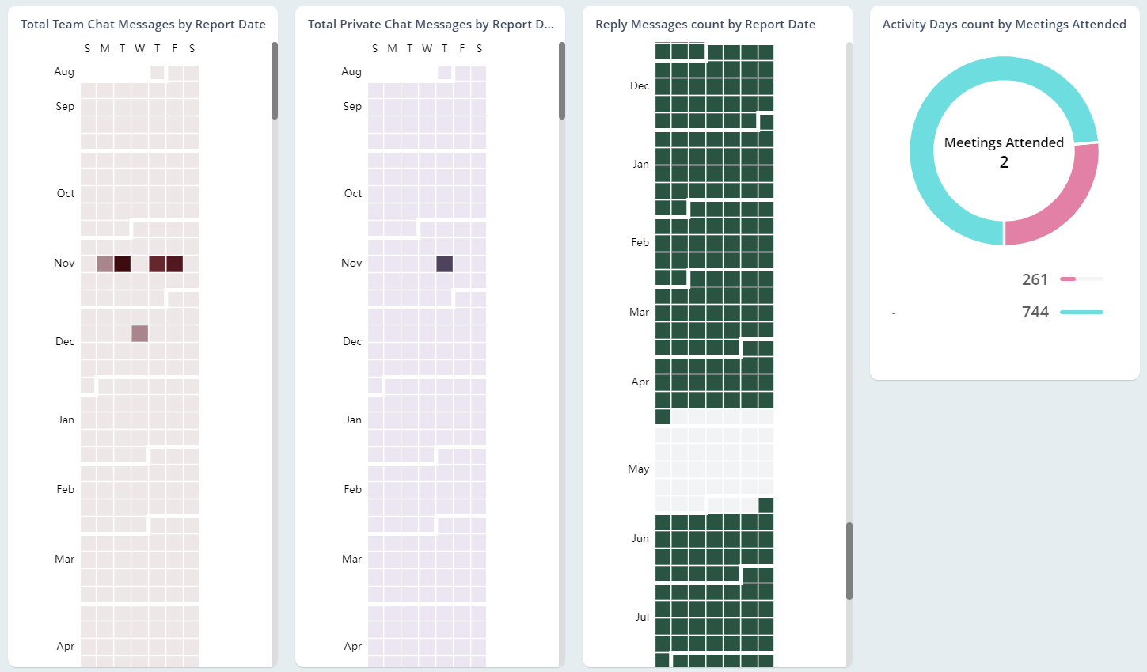1147x672 pixels.
Task: Click the Total Team Chat Messages card title
Action: 142,25
